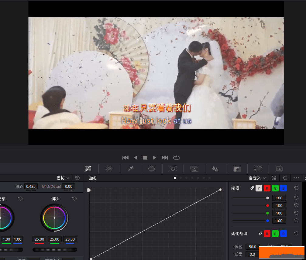Open the Power Window palette
The image size is (306, 260).
coord(152,169)
